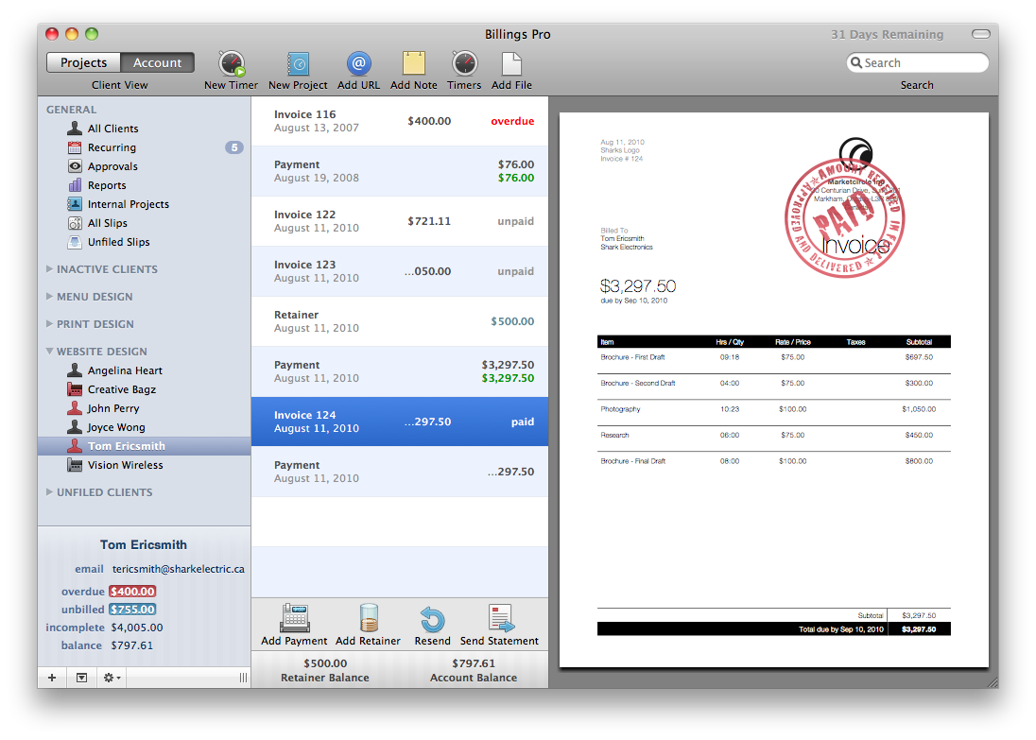Click the Tom Ericsmith heading in details panel
The width and height of the screenshot is (1036, 740).
[x=144, y=545]
